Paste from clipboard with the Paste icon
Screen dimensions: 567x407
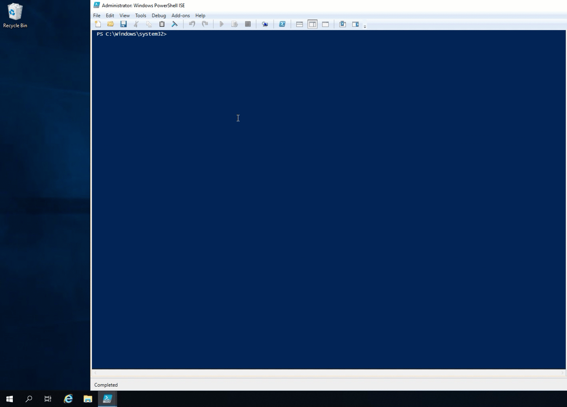pos(162,24)
